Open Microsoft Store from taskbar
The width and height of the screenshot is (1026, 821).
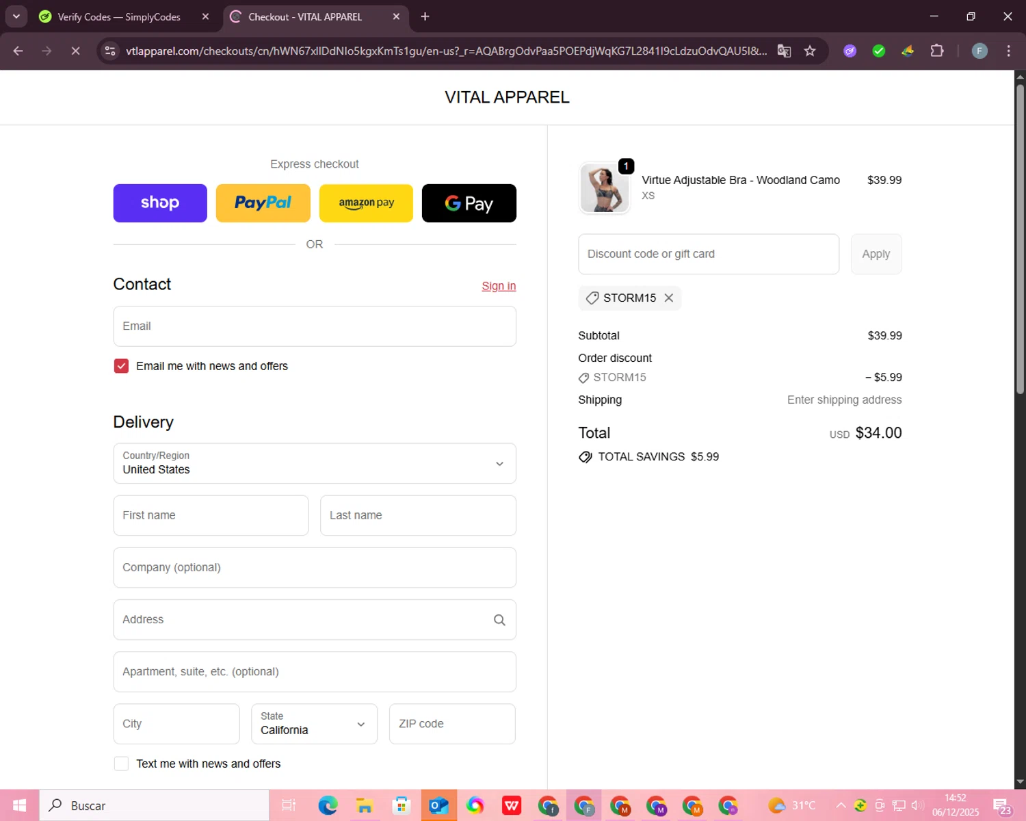(x=402, y=805)
